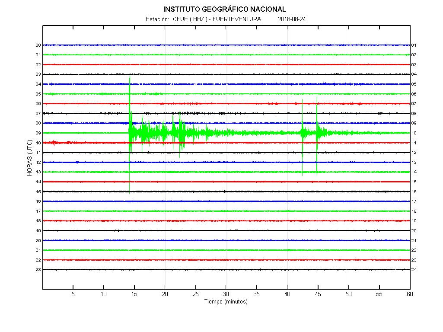Click right-axis hour label 22
Image resolution: width=443 pixels, height=332 pixels.
point(414,250)
